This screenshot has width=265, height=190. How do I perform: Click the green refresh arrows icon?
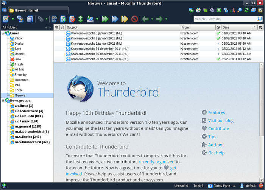click(246, 10)
